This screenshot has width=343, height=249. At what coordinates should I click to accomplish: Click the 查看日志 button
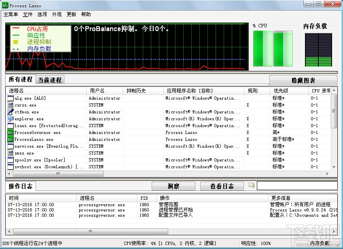tap(222, 186)
